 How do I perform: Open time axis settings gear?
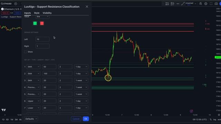tap(219, 115)
